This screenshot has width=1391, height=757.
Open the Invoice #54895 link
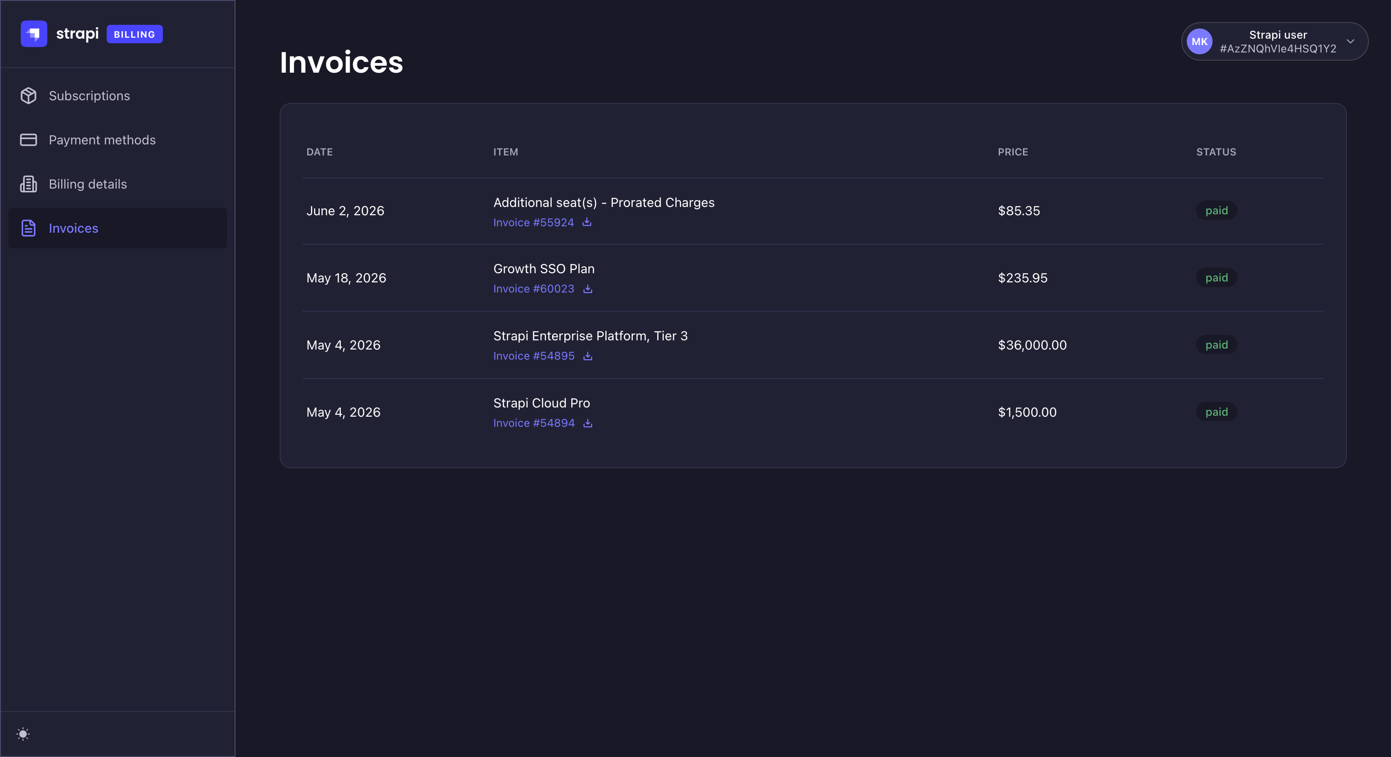tap(534, 356)
